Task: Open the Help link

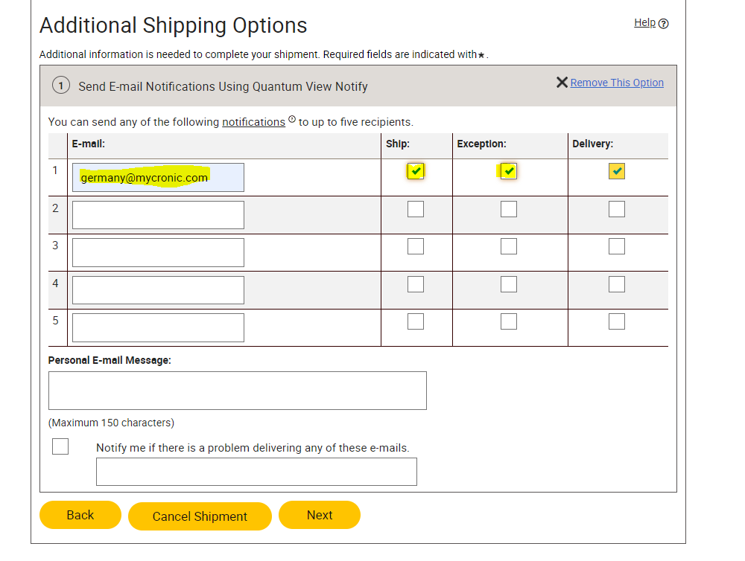Action: click(644, 23)
